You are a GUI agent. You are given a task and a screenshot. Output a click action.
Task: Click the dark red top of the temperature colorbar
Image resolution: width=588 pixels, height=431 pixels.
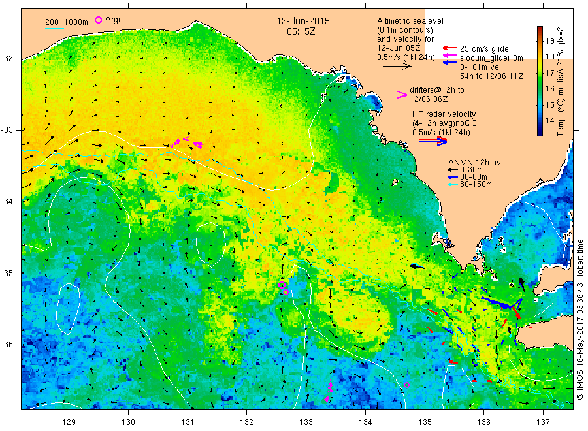[x=540, y=29]
